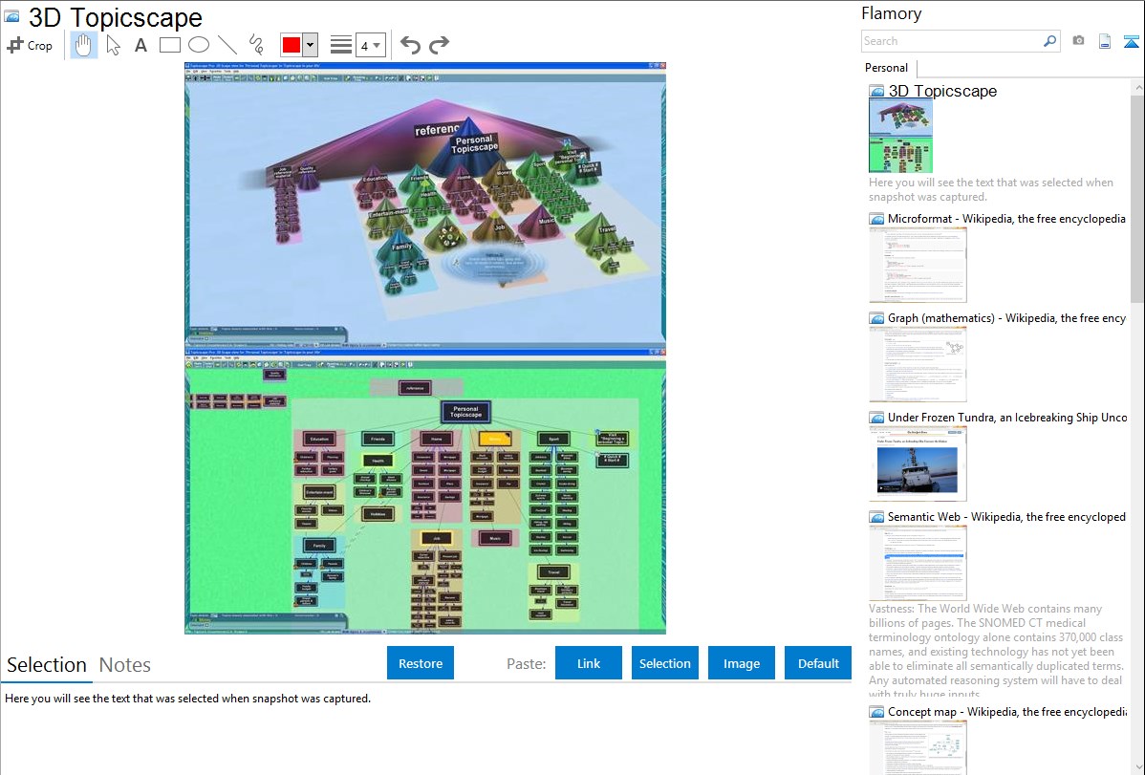Click the Paste Selection button
1145x775 pixels.
pos(664,663)
